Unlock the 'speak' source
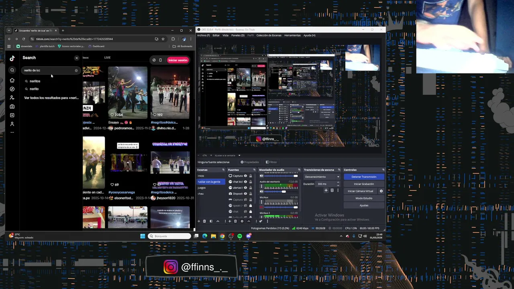Image resolution: width=514 pixels, height=289 pixels. (x=251, y=206)
